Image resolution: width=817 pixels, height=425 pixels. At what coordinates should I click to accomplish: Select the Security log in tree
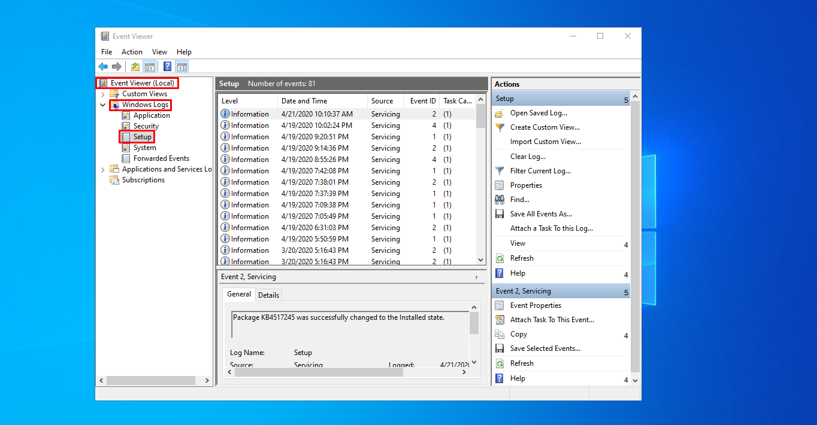(146, 126)
